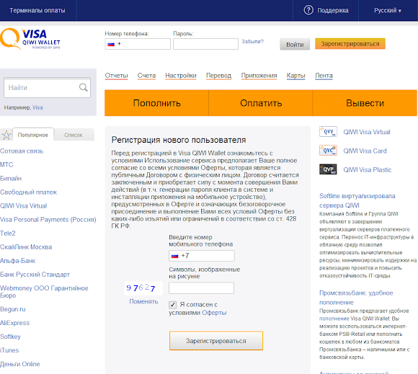The image size is (418, 374).
Task: Open the Отчеты section
Action: click(x=116, y=76)
